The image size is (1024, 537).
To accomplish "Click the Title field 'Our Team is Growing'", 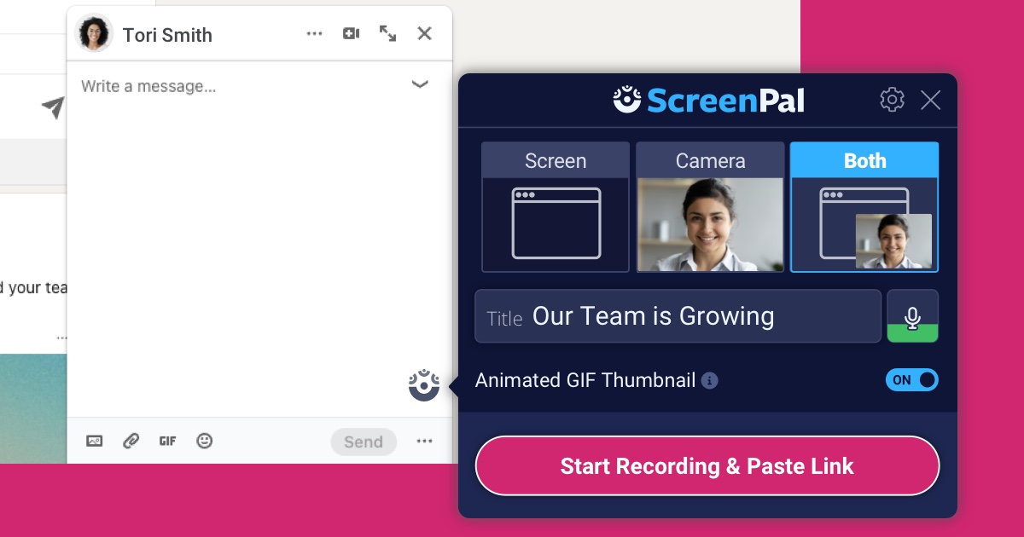I will [678, 316].
